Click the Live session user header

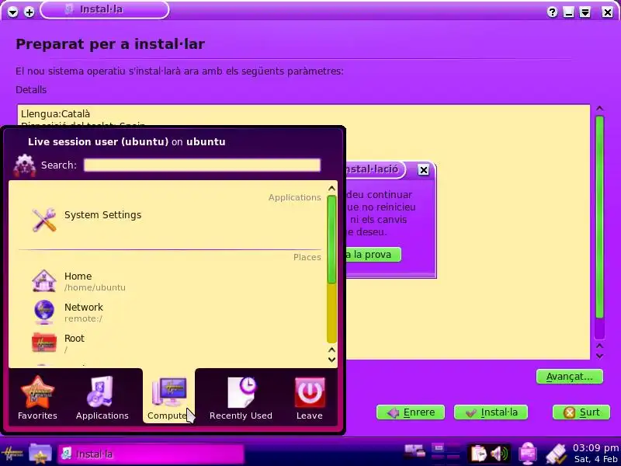127,142
